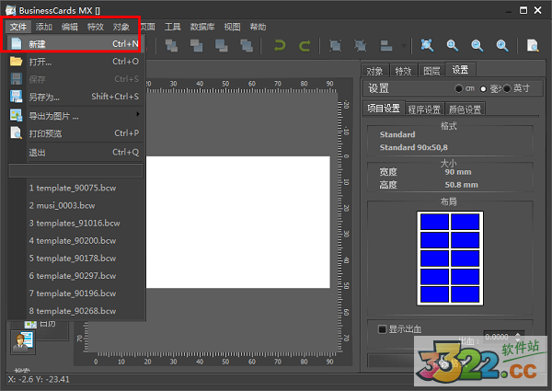Open the 对象 menu in the menu bar
Screen dimensions: 552x391
click(x=121, y=27)
